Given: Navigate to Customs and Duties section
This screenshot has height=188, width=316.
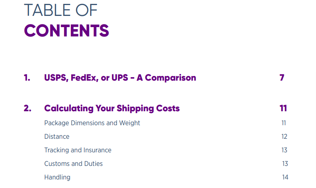Looking at the screenshot, I should 73,164.
